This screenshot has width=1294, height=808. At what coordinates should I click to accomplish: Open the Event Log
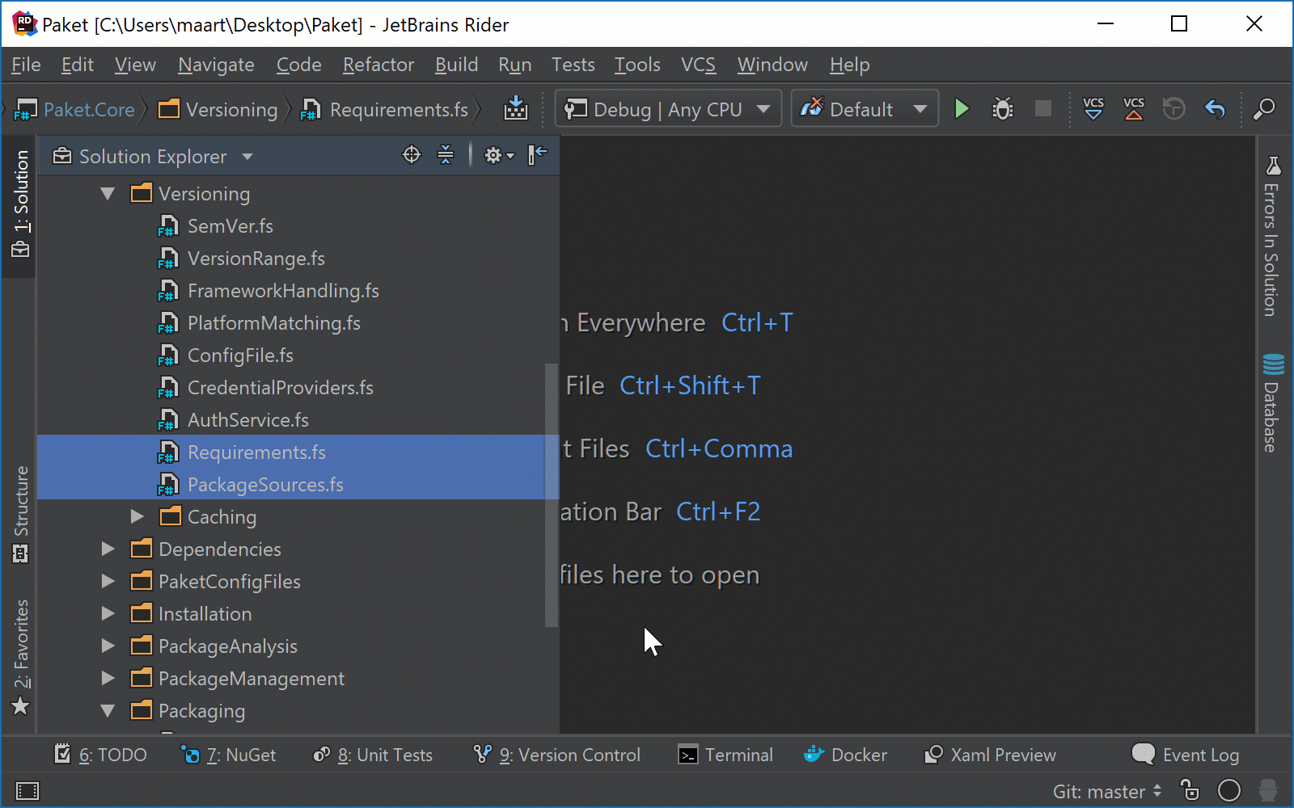point(1186,755)
